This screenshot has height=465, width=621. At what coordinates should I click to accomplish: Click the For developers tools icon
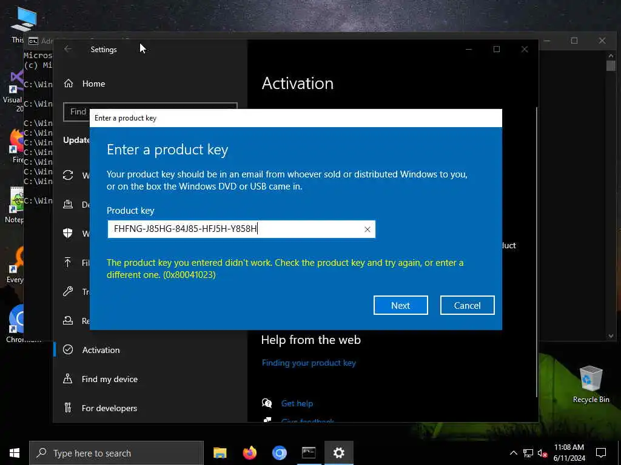coord(68,407)
